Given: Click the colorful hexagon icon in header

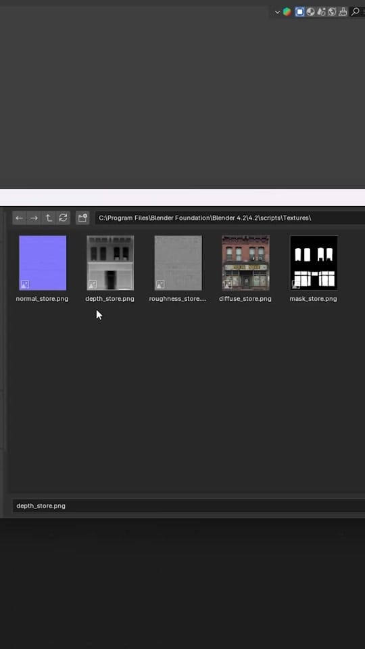Looking at the screenshot, I should pos(287,12).
